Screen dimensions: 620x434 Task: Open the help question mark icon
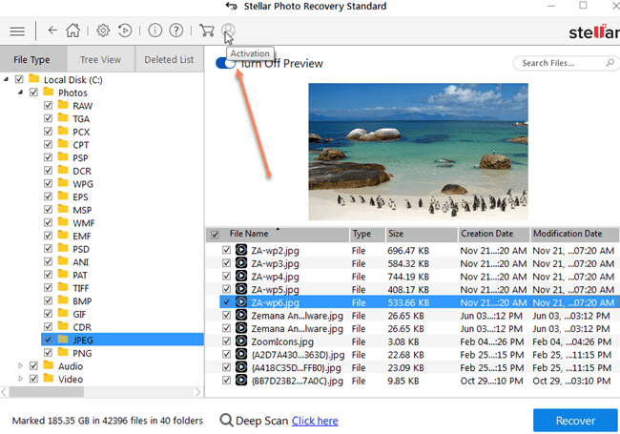pyautogui.click(x=176, y=31)
